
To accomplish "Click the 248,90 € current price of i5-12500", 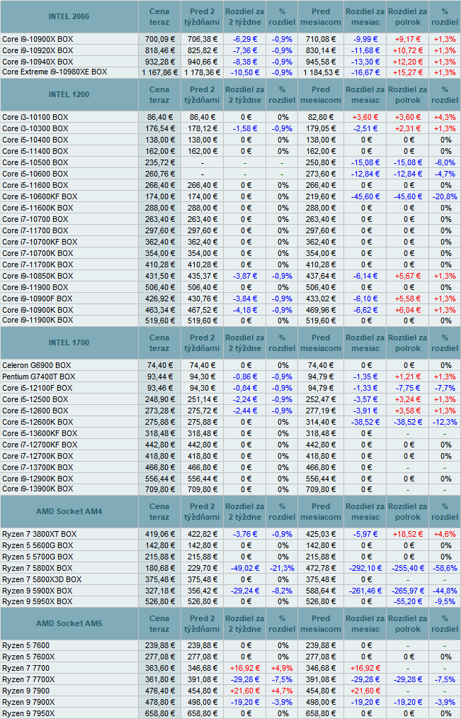I will (159, 399).
